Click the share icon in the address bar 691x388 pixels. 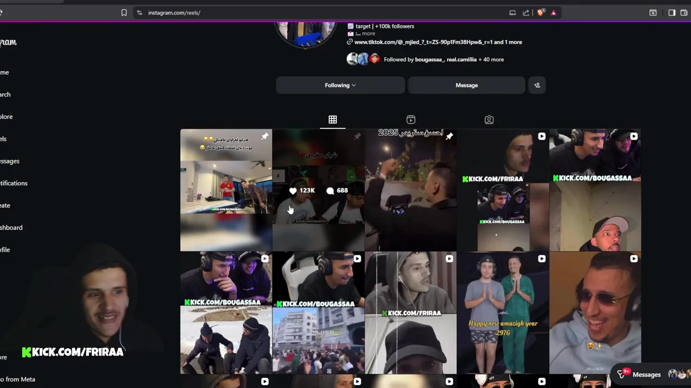coord(526,12)
